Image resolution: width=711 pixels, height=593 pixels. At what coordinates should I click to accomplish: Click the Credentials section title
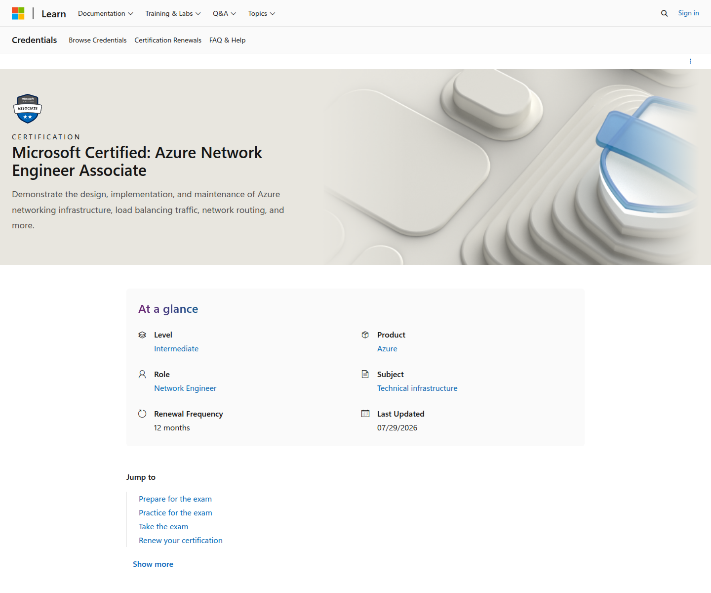(35, 40)
